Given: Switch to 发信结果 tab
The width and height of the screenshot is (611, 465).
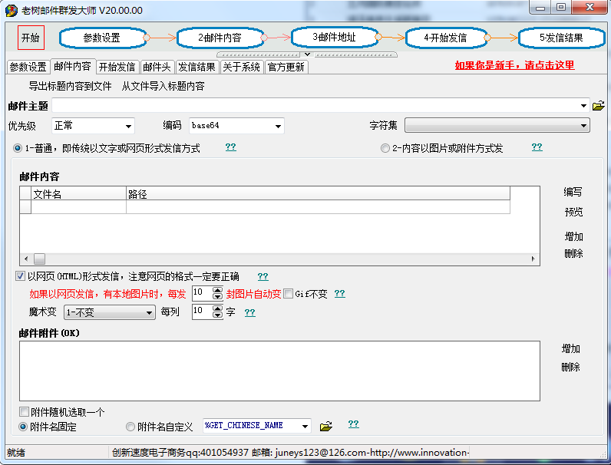Looking at the screenshot, I should [197, 67].
